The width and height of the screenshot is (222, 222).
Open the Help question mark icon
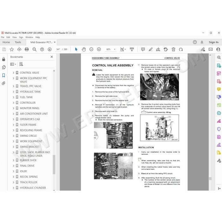[x=195, y=42]
